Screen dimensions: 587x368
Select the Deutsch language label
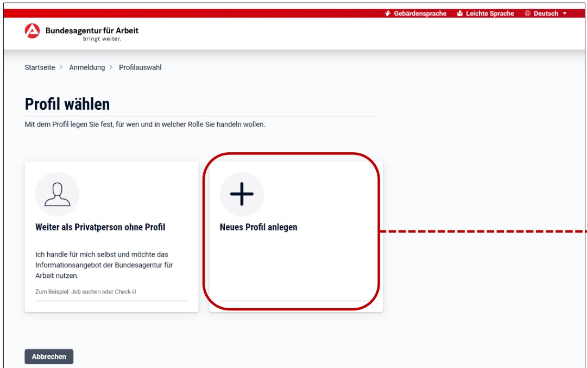546,14
